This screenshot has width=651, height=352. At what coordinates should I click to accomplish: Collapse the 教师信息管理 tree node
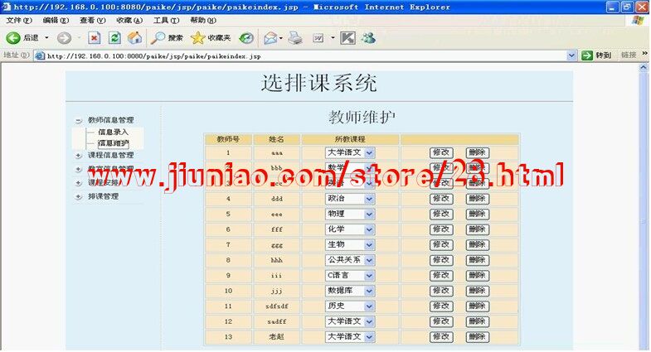[x=78, y=121]
